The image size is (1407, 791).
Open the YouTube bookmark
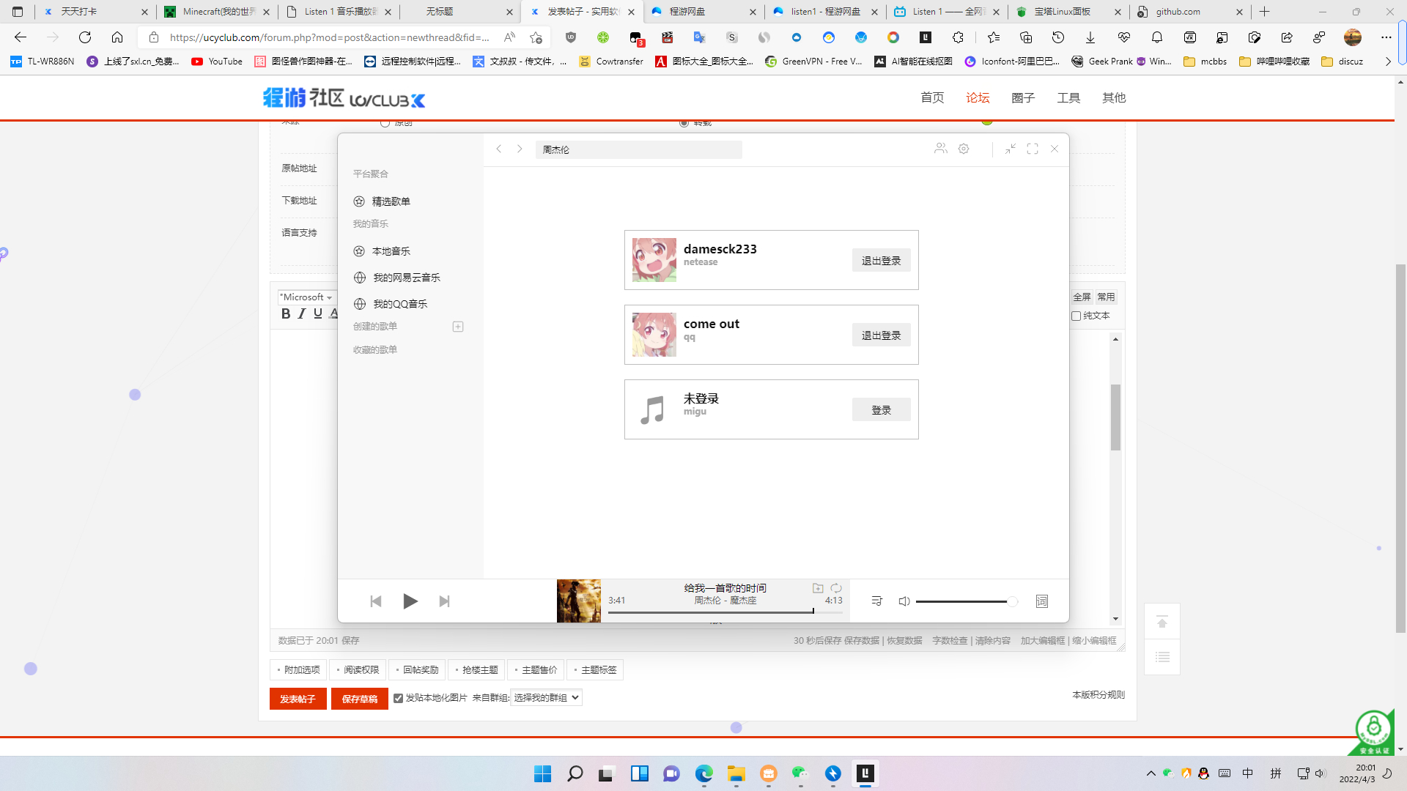click(217, 62)
